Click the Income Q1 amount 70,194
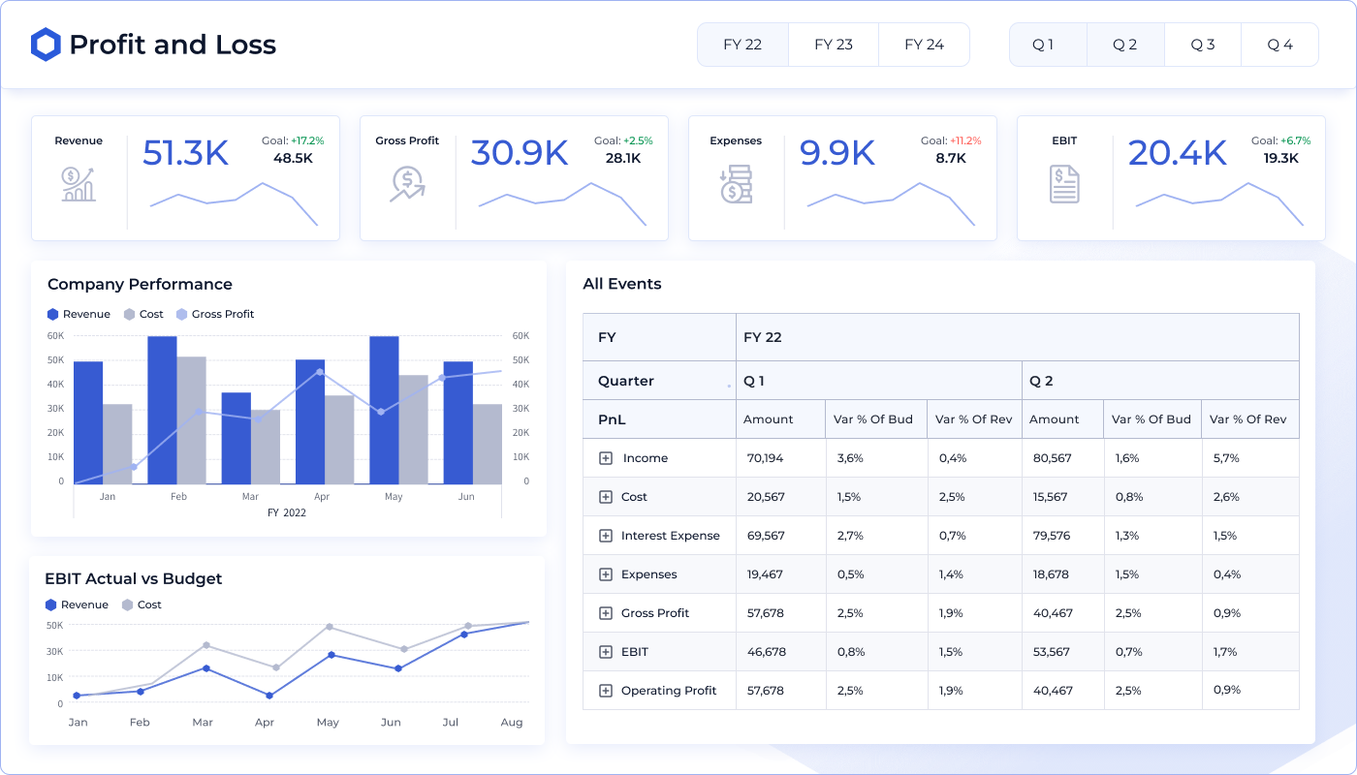The image size is (1357, 775). [766, 458]
